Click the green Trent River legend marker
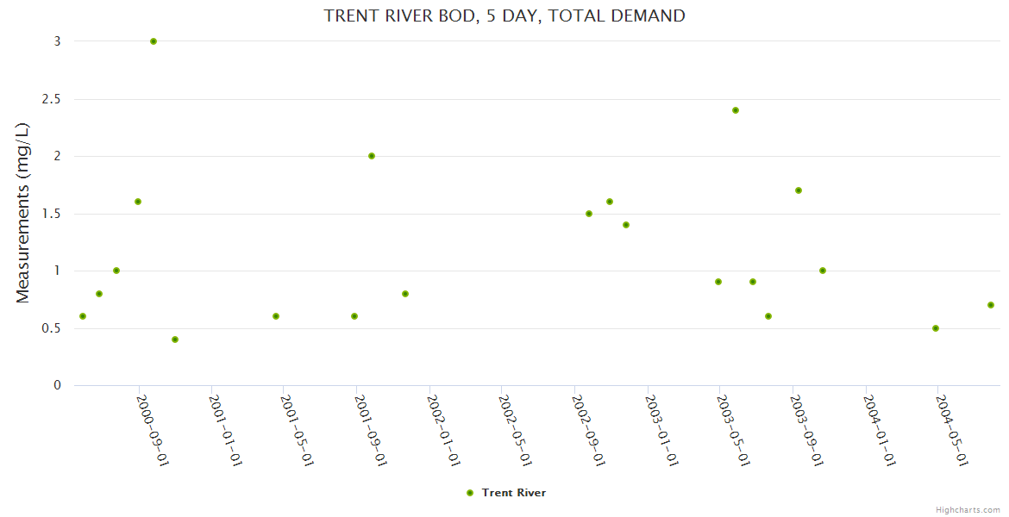The image size is (1009, 517). pyautogui.click(x=470, y=493)
